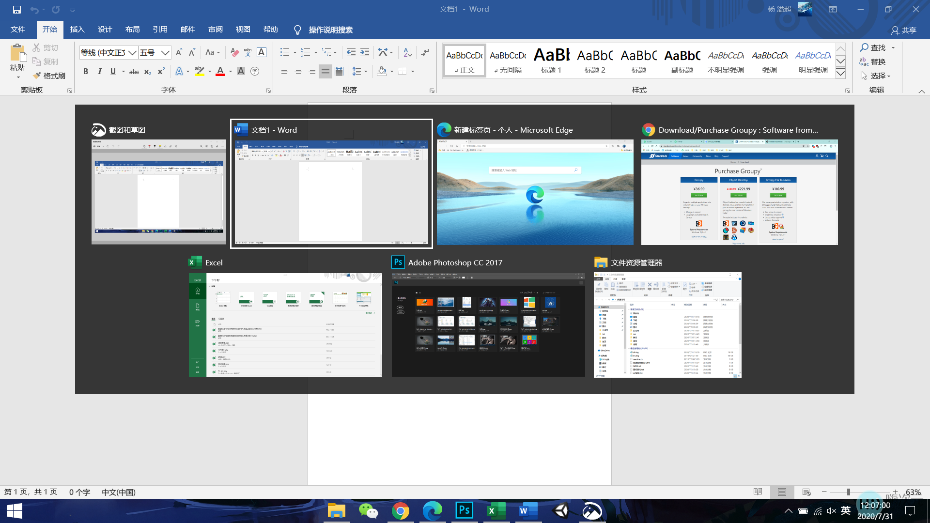930x523 pixels.
Task: Open the 插入 ribbon tab
Action: point(77,30)
